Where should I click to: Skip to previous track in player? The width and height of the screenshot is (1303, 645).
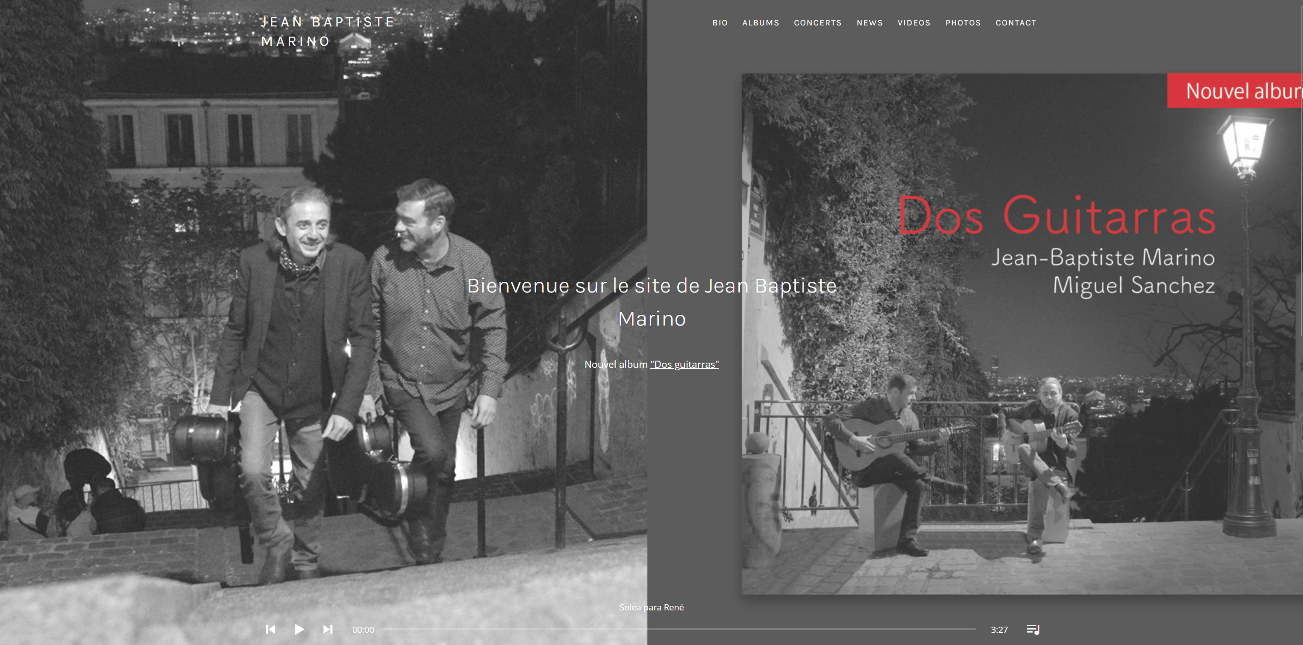[x=270, y=629]
